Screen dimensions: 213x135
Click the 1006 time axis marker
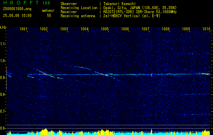pos(125,29)
